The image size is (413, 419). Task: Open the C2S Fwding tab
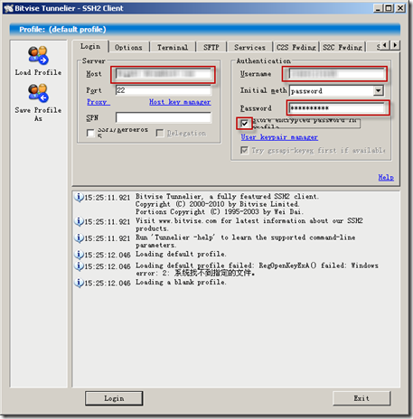(296, 47)
